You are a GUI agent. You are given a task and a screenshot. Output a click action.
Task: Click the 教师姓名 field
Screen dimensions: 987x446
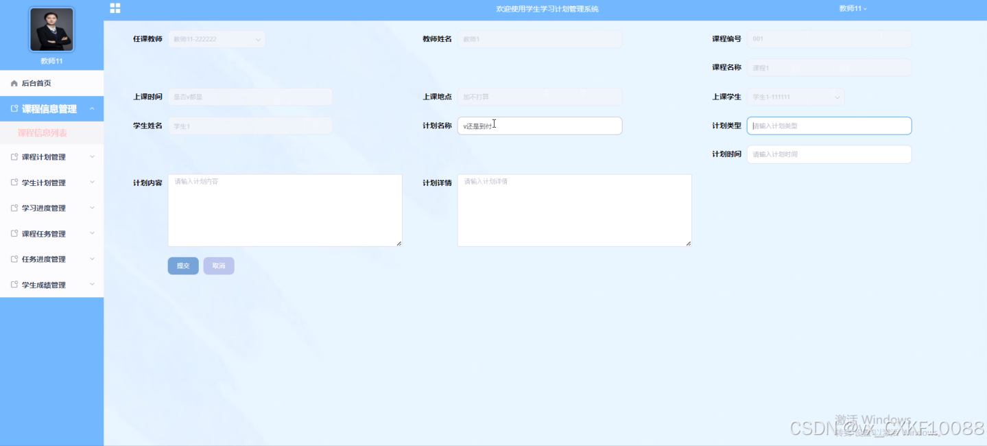pos(540,39)
